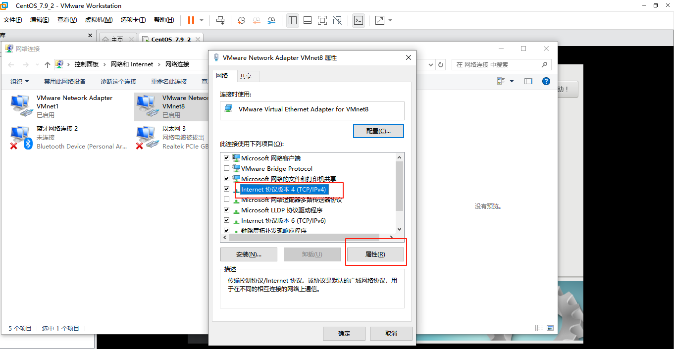Click 诊断这个连接 in toolbar
The height and width of the screenshot is (349, 674).
point(118,81)
